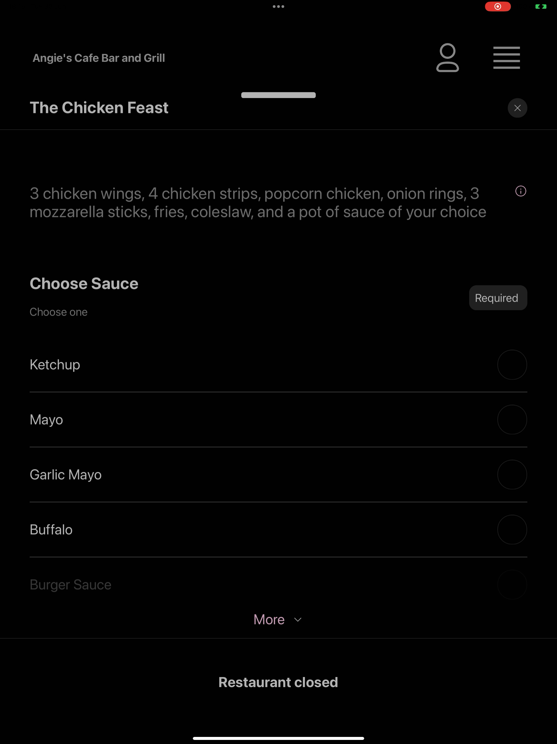
Task: Click the chevron next to More
Action: point(298,620)
